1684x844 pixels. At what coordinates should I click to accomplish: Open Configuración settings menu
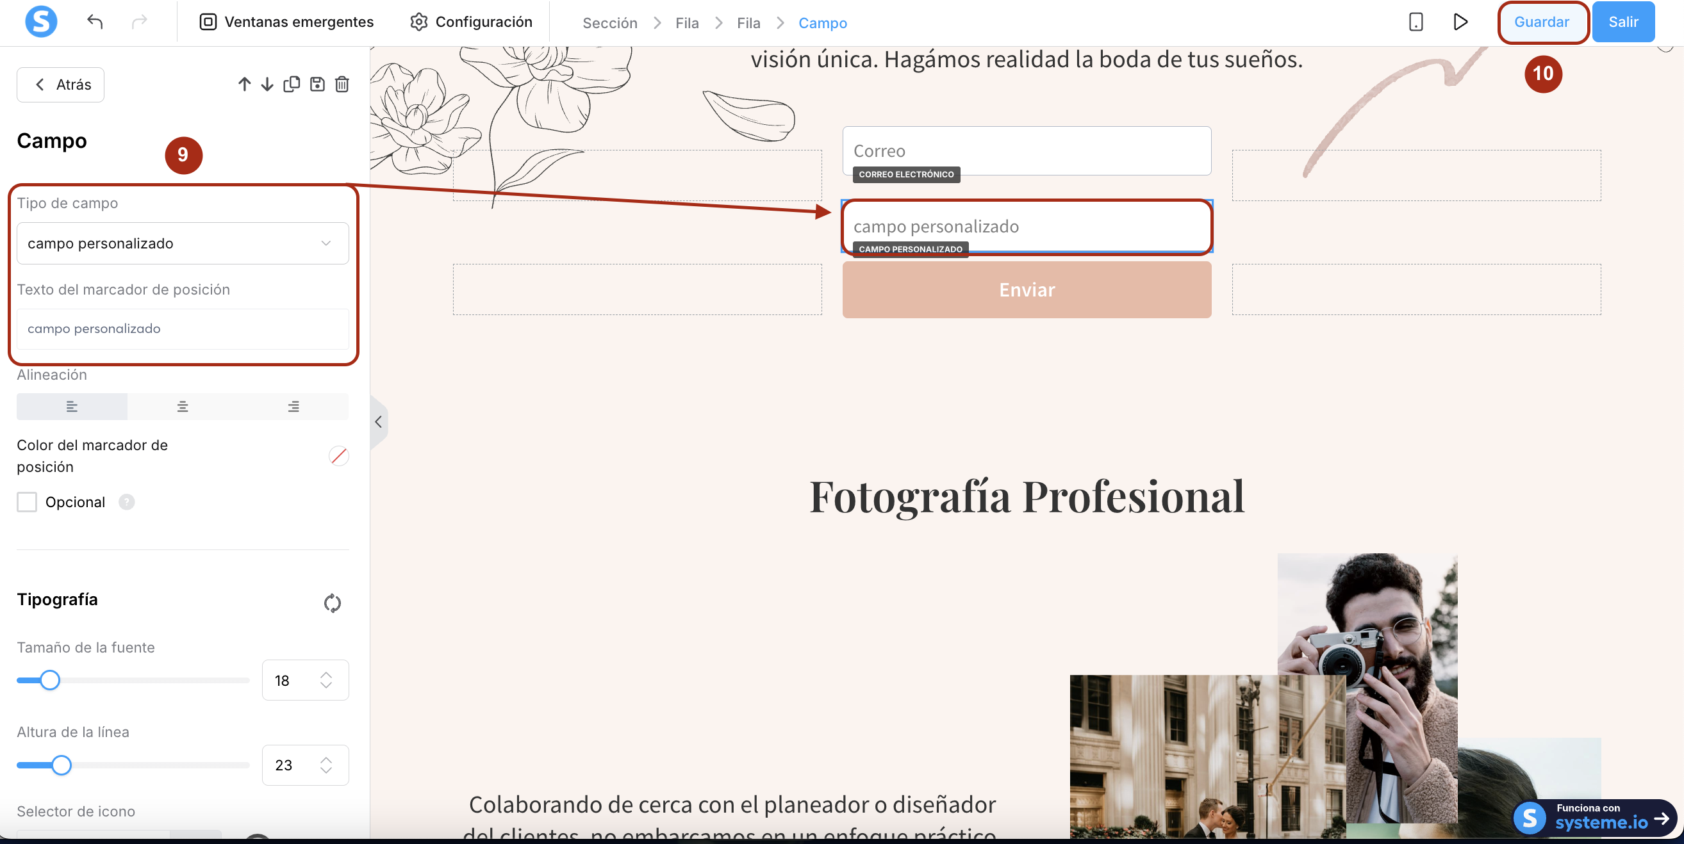[471, 22]
